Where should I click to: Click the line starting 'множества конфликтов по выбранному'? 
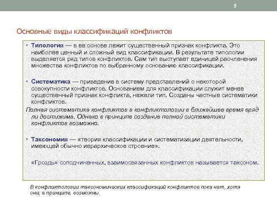point(128,65)
